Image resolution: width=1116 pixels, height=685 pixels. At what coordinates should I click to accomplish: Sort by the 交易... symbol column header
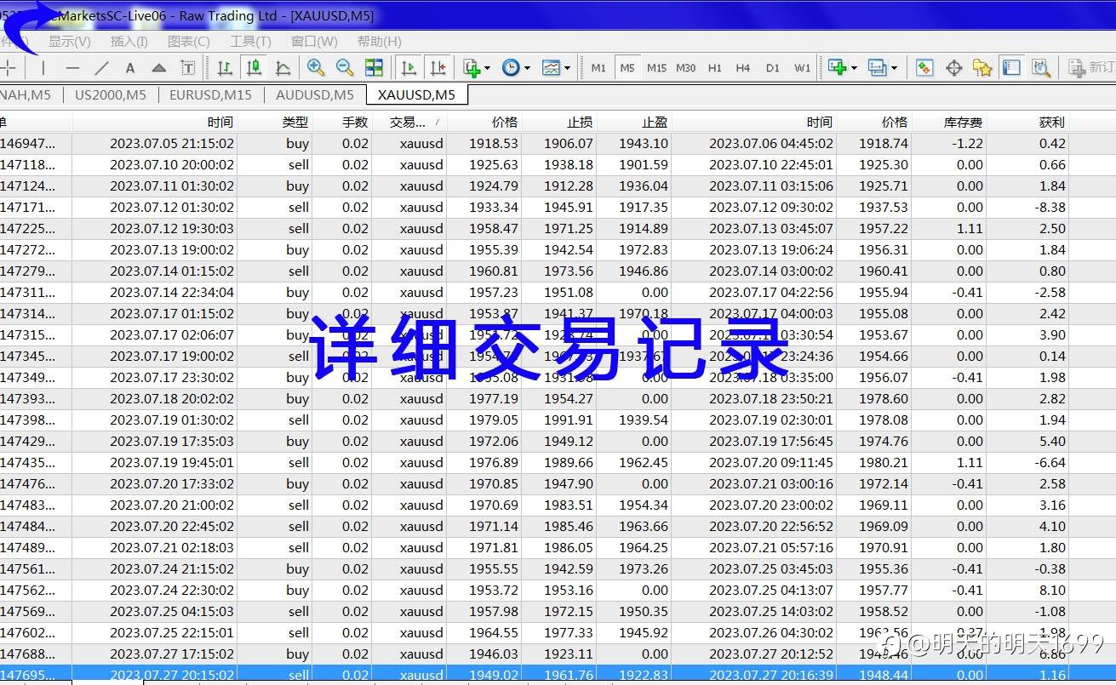pyautogui.click(x=409, y=123)
